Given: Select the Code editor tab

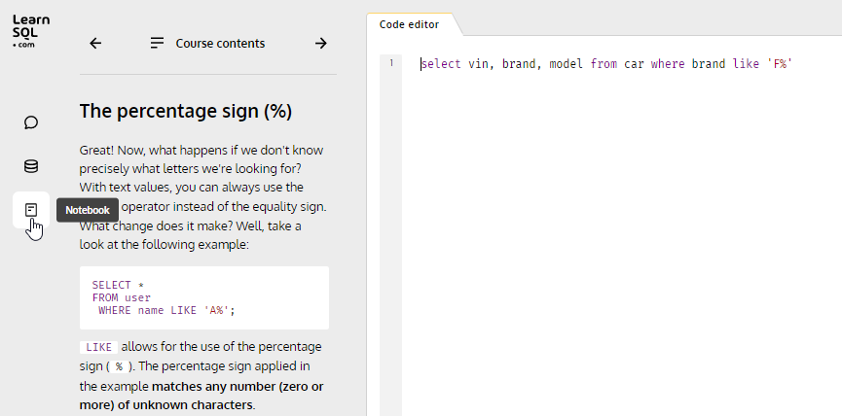Looking at the screenshot, I should pyautogui.click(x=409, y=24).
